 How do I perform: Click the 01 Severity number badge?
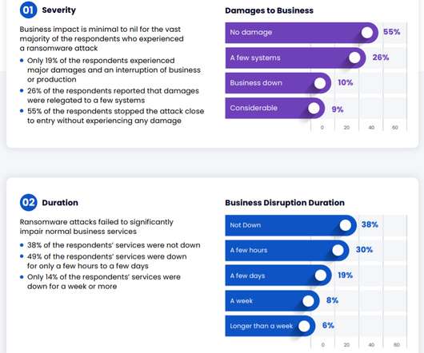click(x=28, y=10)
